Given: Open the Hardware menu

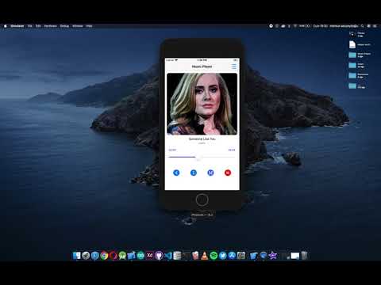Looking at the screenshot, I should (50, 26).
